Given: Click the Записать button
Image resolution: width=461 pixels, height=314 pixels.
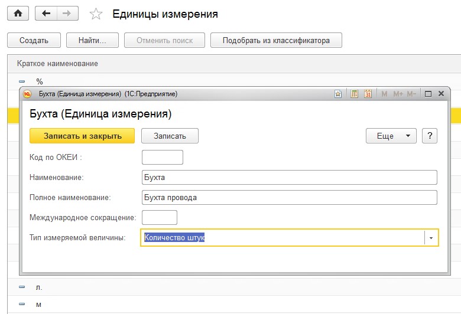Looking at the screenshot, I should click(170, 136).
